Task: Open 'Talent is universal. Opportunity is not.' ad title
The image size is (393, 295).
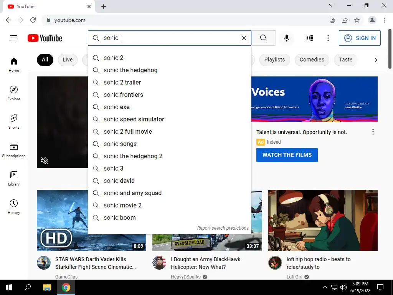Action: tap(302, 132)
